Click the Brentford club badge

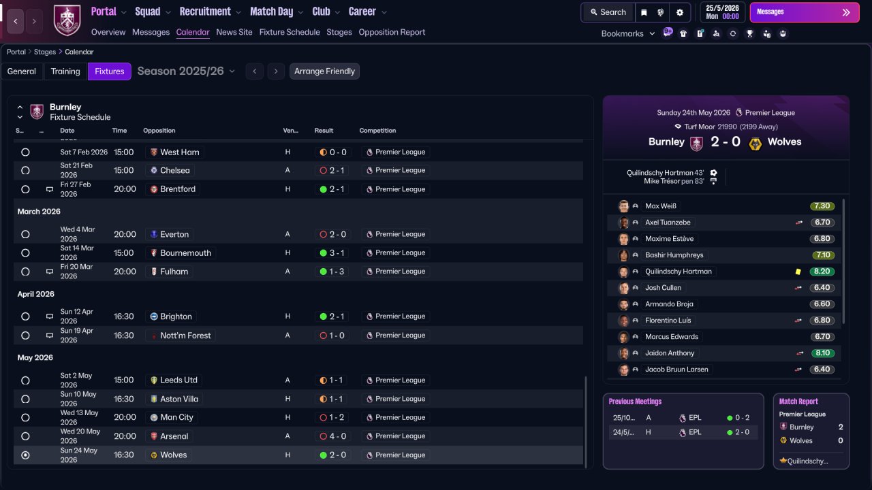154,189
